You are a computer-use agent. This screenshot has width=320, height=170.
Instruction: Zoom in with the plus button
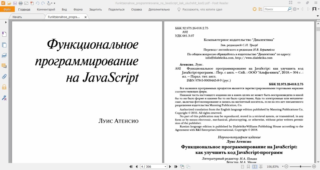314,167
